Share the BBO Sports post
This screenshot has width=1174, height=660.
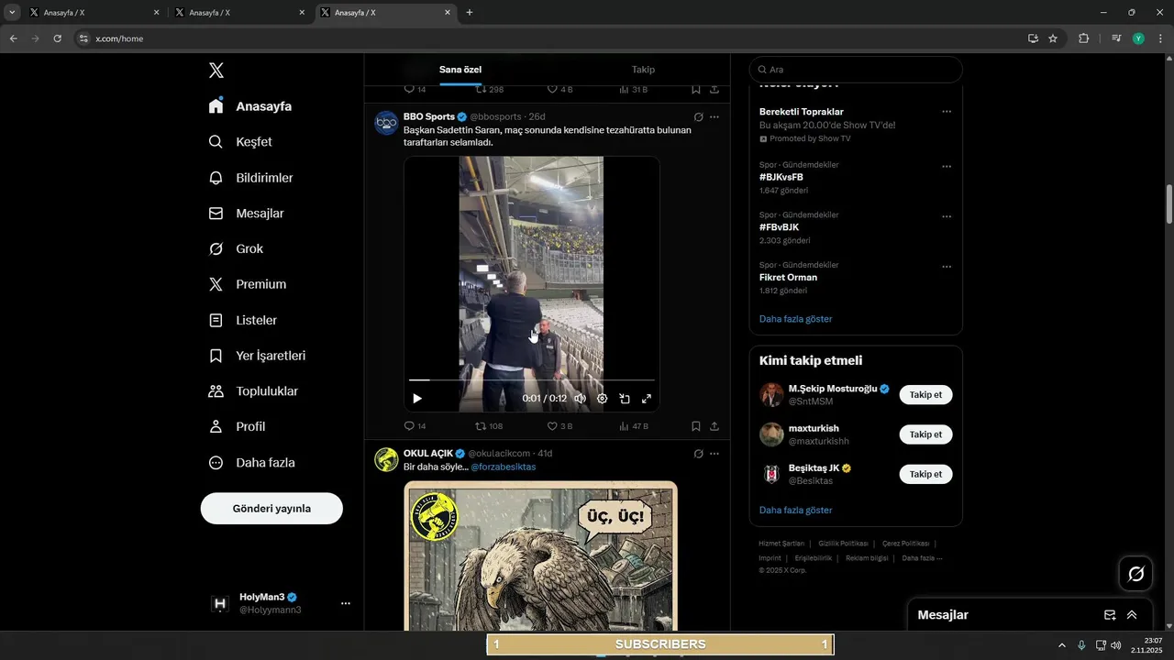[x=714, y=426]
